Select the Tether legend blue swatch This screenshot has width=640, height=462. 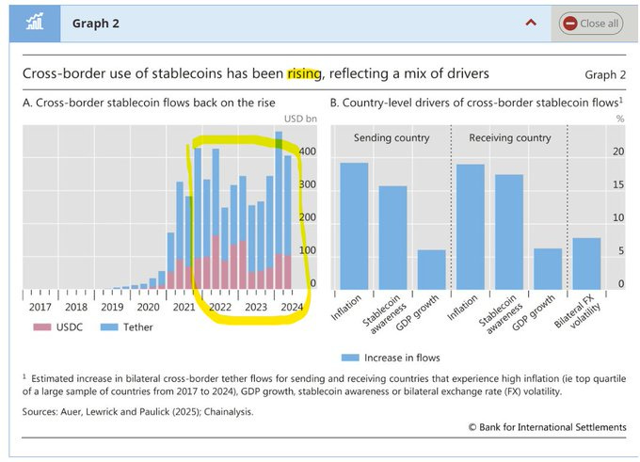coord(109,327)
